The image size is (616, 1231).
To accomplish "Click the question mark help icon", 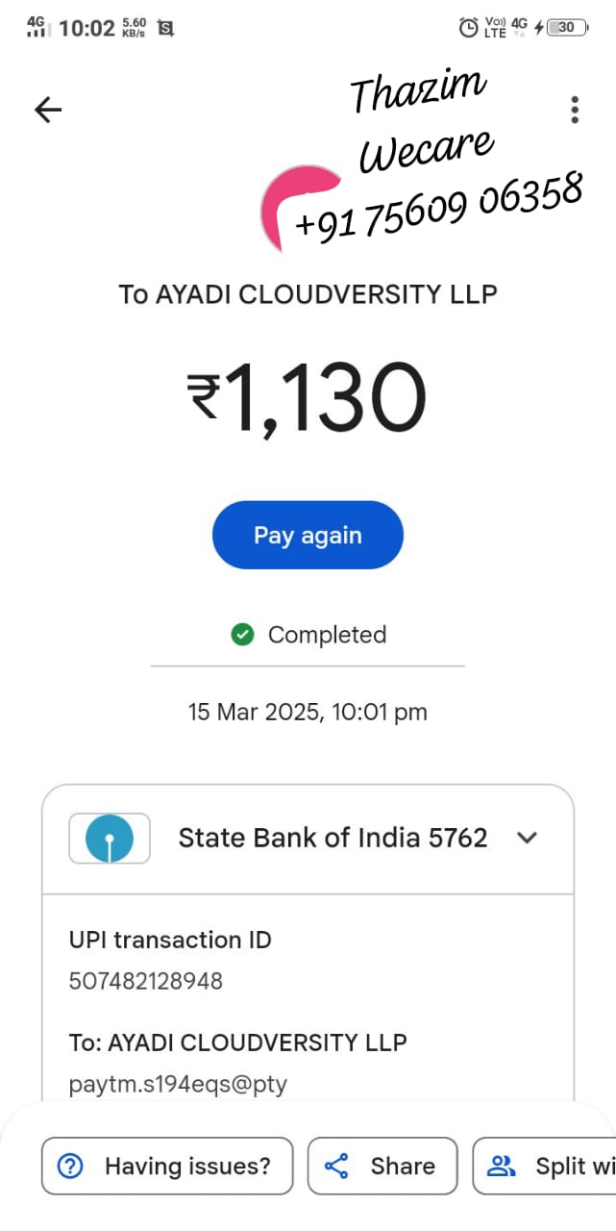I will 71,1167.
